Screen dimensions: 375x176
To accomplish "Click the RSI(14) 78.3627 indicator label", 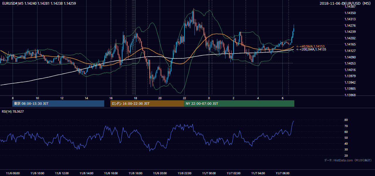I will tap(13, 111).
